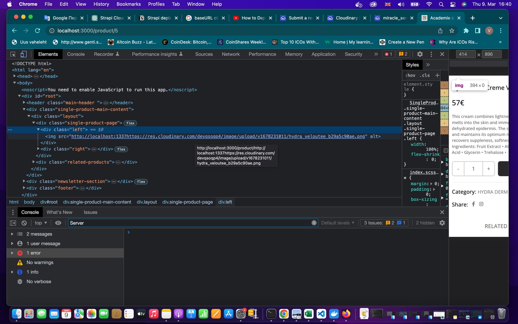Bookmark this page with star icon
The height and width of the screenshot is (324, 518).
point(452,31)
